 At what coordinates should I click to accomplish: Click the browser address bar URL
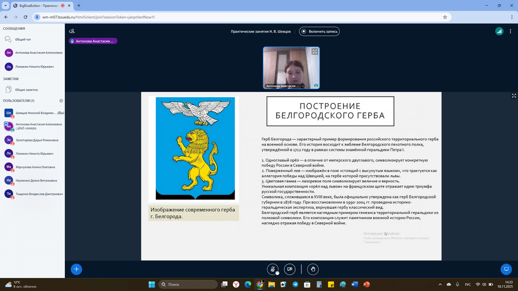pyautogui.click(x=98, y=17)
